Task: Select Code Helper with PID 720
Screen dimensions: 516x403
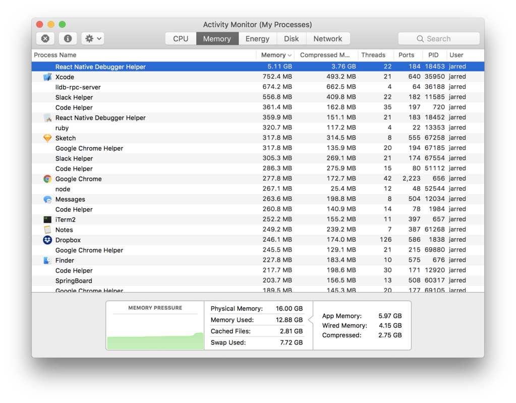Action: (258, 107)
